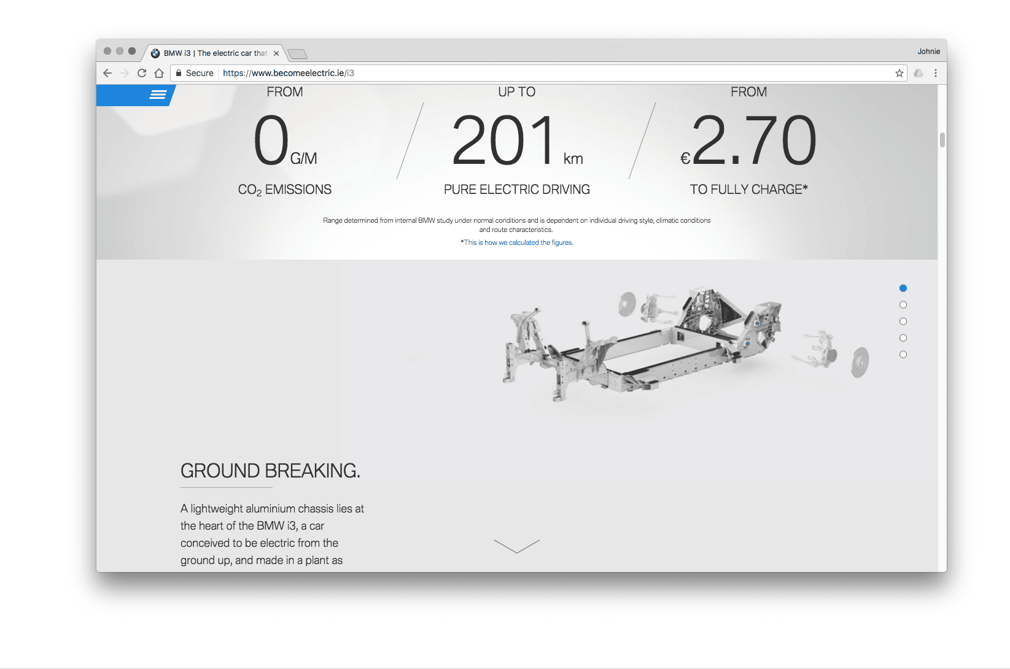Open the Johnie profile button

[x=928, y=52]
